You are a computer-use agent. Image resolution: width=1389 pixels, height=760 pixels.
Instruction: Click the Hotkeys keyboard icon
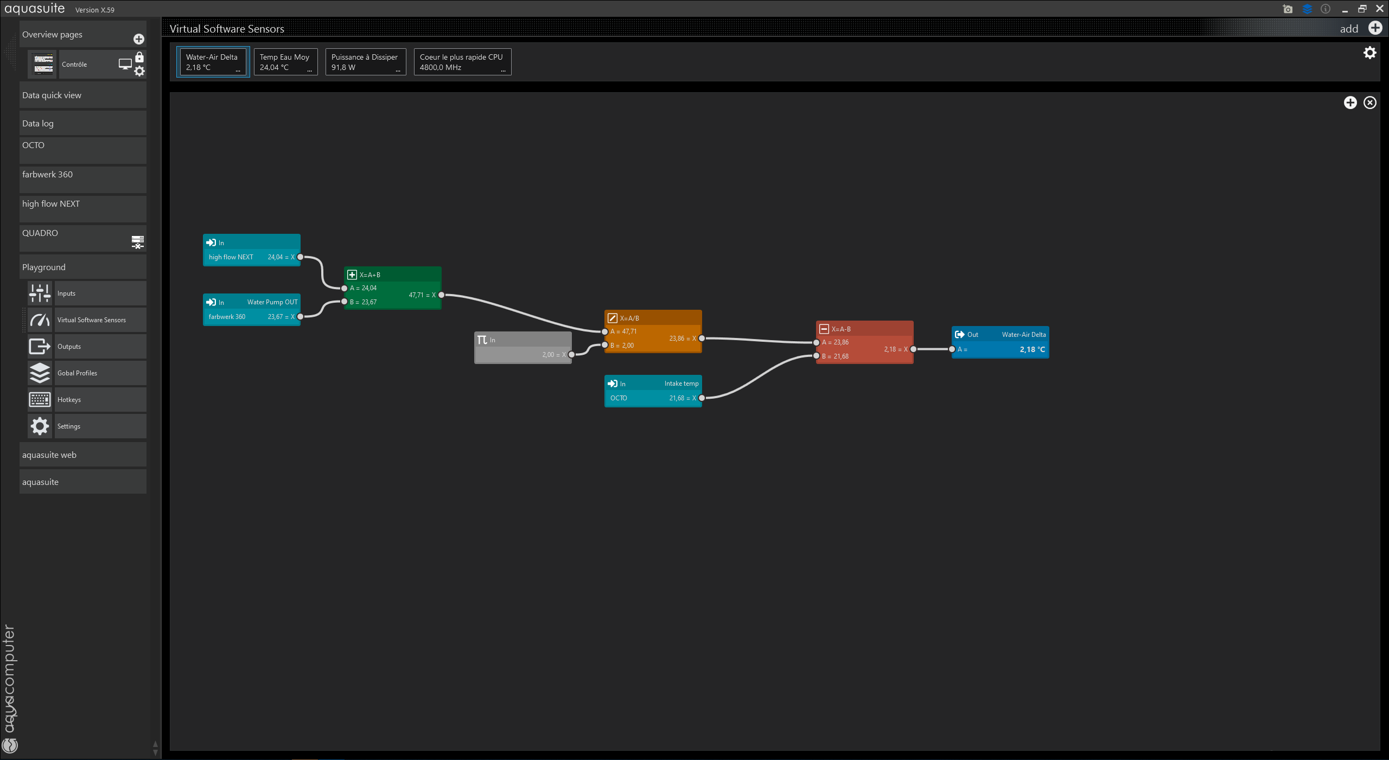pos(40,400)
